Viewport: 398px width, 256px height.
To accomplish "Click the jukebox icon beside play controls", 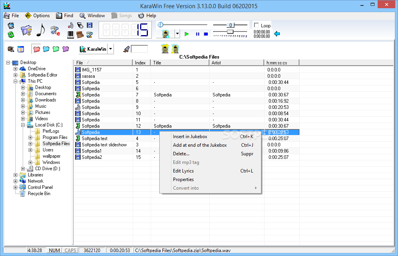I will point(166,34).
